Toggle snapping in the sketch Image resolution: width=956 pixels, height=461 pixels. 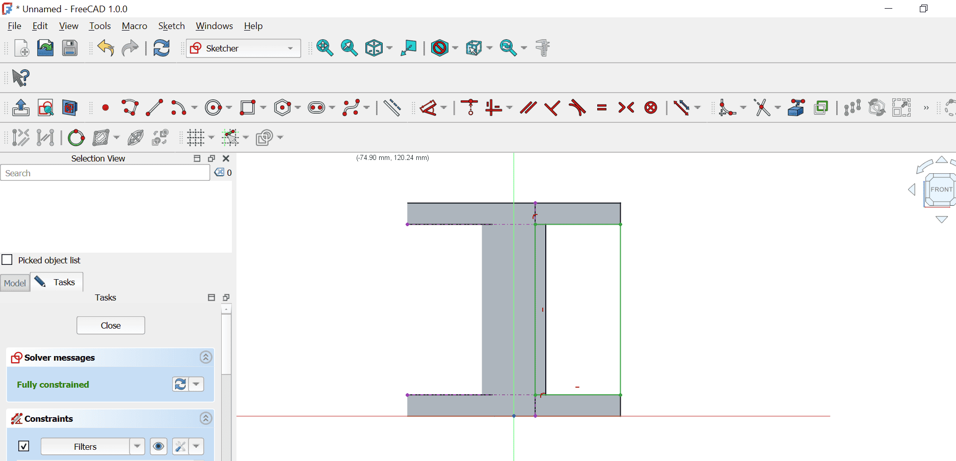point(230,138)
